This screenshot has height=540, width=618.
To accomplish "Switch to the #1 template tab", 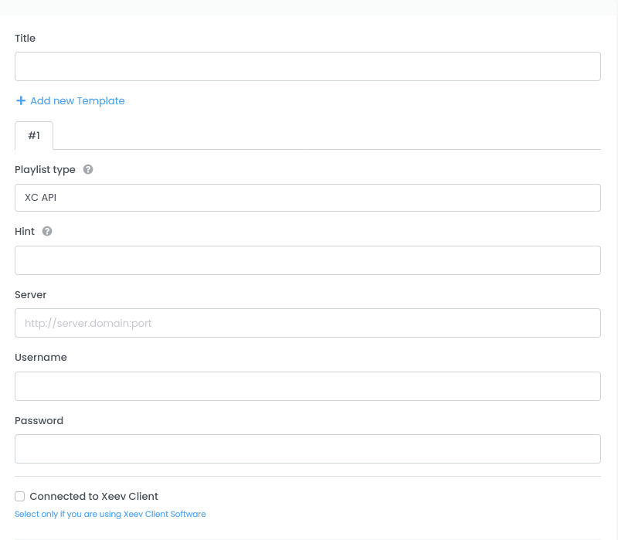I will click(x=34, y=135).
